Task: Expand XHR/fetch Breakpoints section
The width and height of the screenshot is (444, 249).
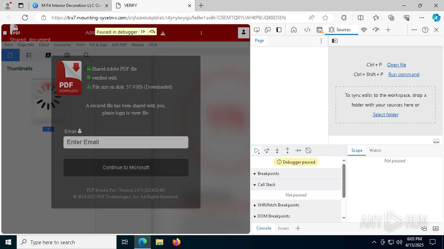Action: point(296,205)
